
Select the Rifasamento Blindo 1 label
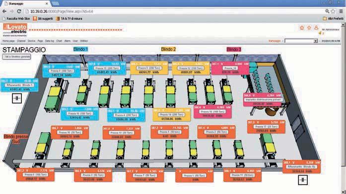click(19, 85)
